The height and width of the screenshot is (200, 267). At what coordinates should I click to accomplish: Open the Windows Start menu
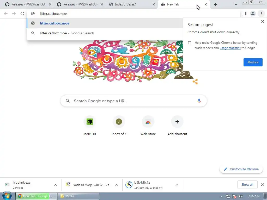pos(7,196)
